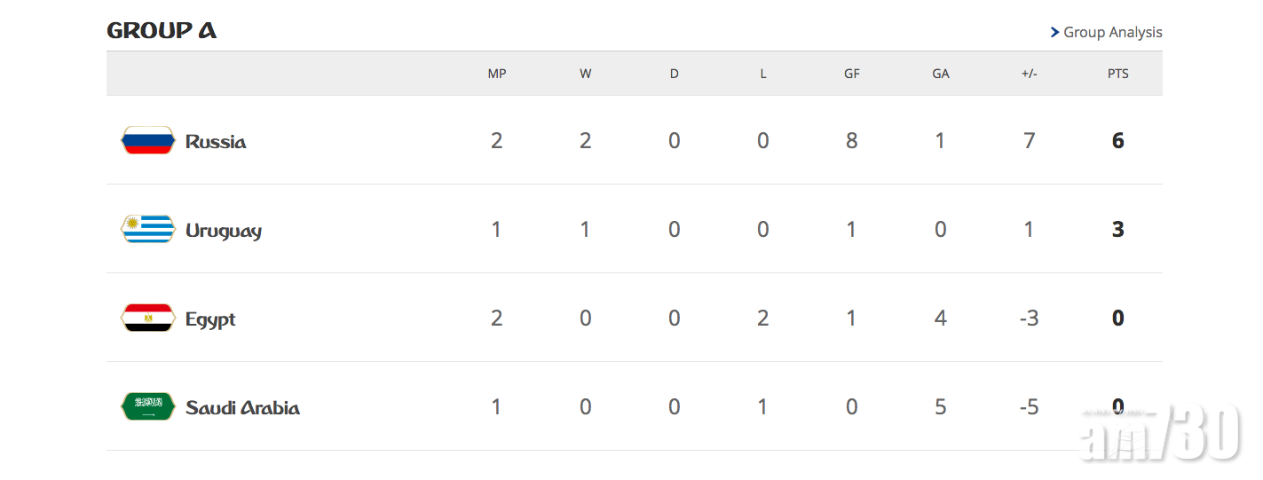Image resolution: width=1263 pixels, height=480 pixels.
Task: Click the chevron beside Group Analysis
Action: tap(1054, 32)
